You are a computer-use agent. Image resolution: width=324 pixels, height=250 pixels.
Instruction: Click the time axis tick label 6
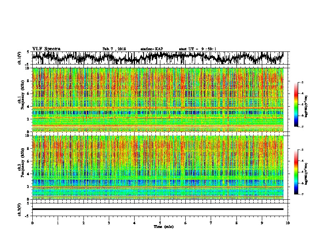click(186, 223)
